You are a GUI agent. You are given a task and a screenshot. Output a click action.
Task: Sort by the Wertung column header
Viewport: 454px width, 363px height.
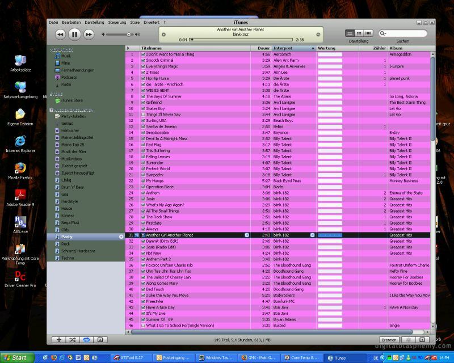point(338,48)
